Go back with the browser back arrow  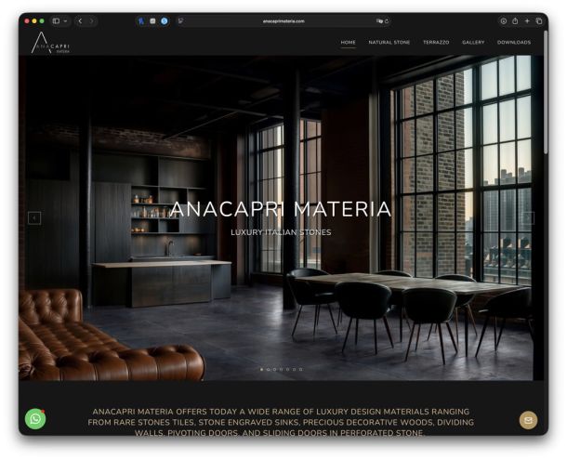coord(80,20)
